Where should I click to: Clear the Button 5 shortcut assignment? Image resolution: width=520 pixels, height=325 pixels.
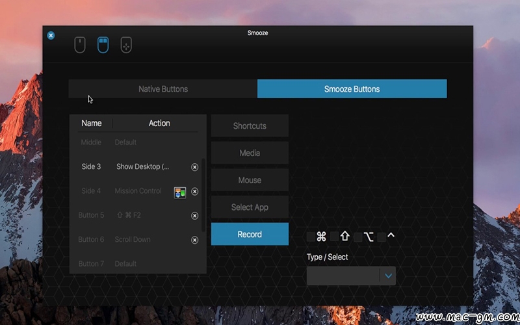tap(194, 216)
